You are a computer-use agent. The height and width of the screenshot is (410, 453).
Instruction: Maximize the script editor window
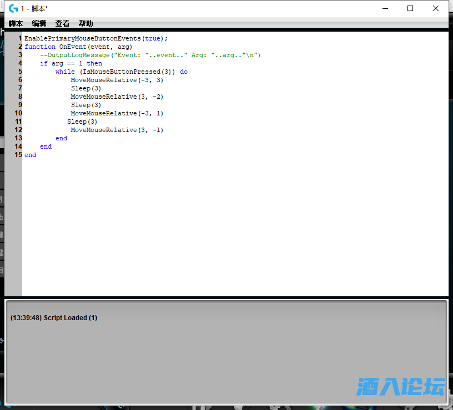click(410, 8)
